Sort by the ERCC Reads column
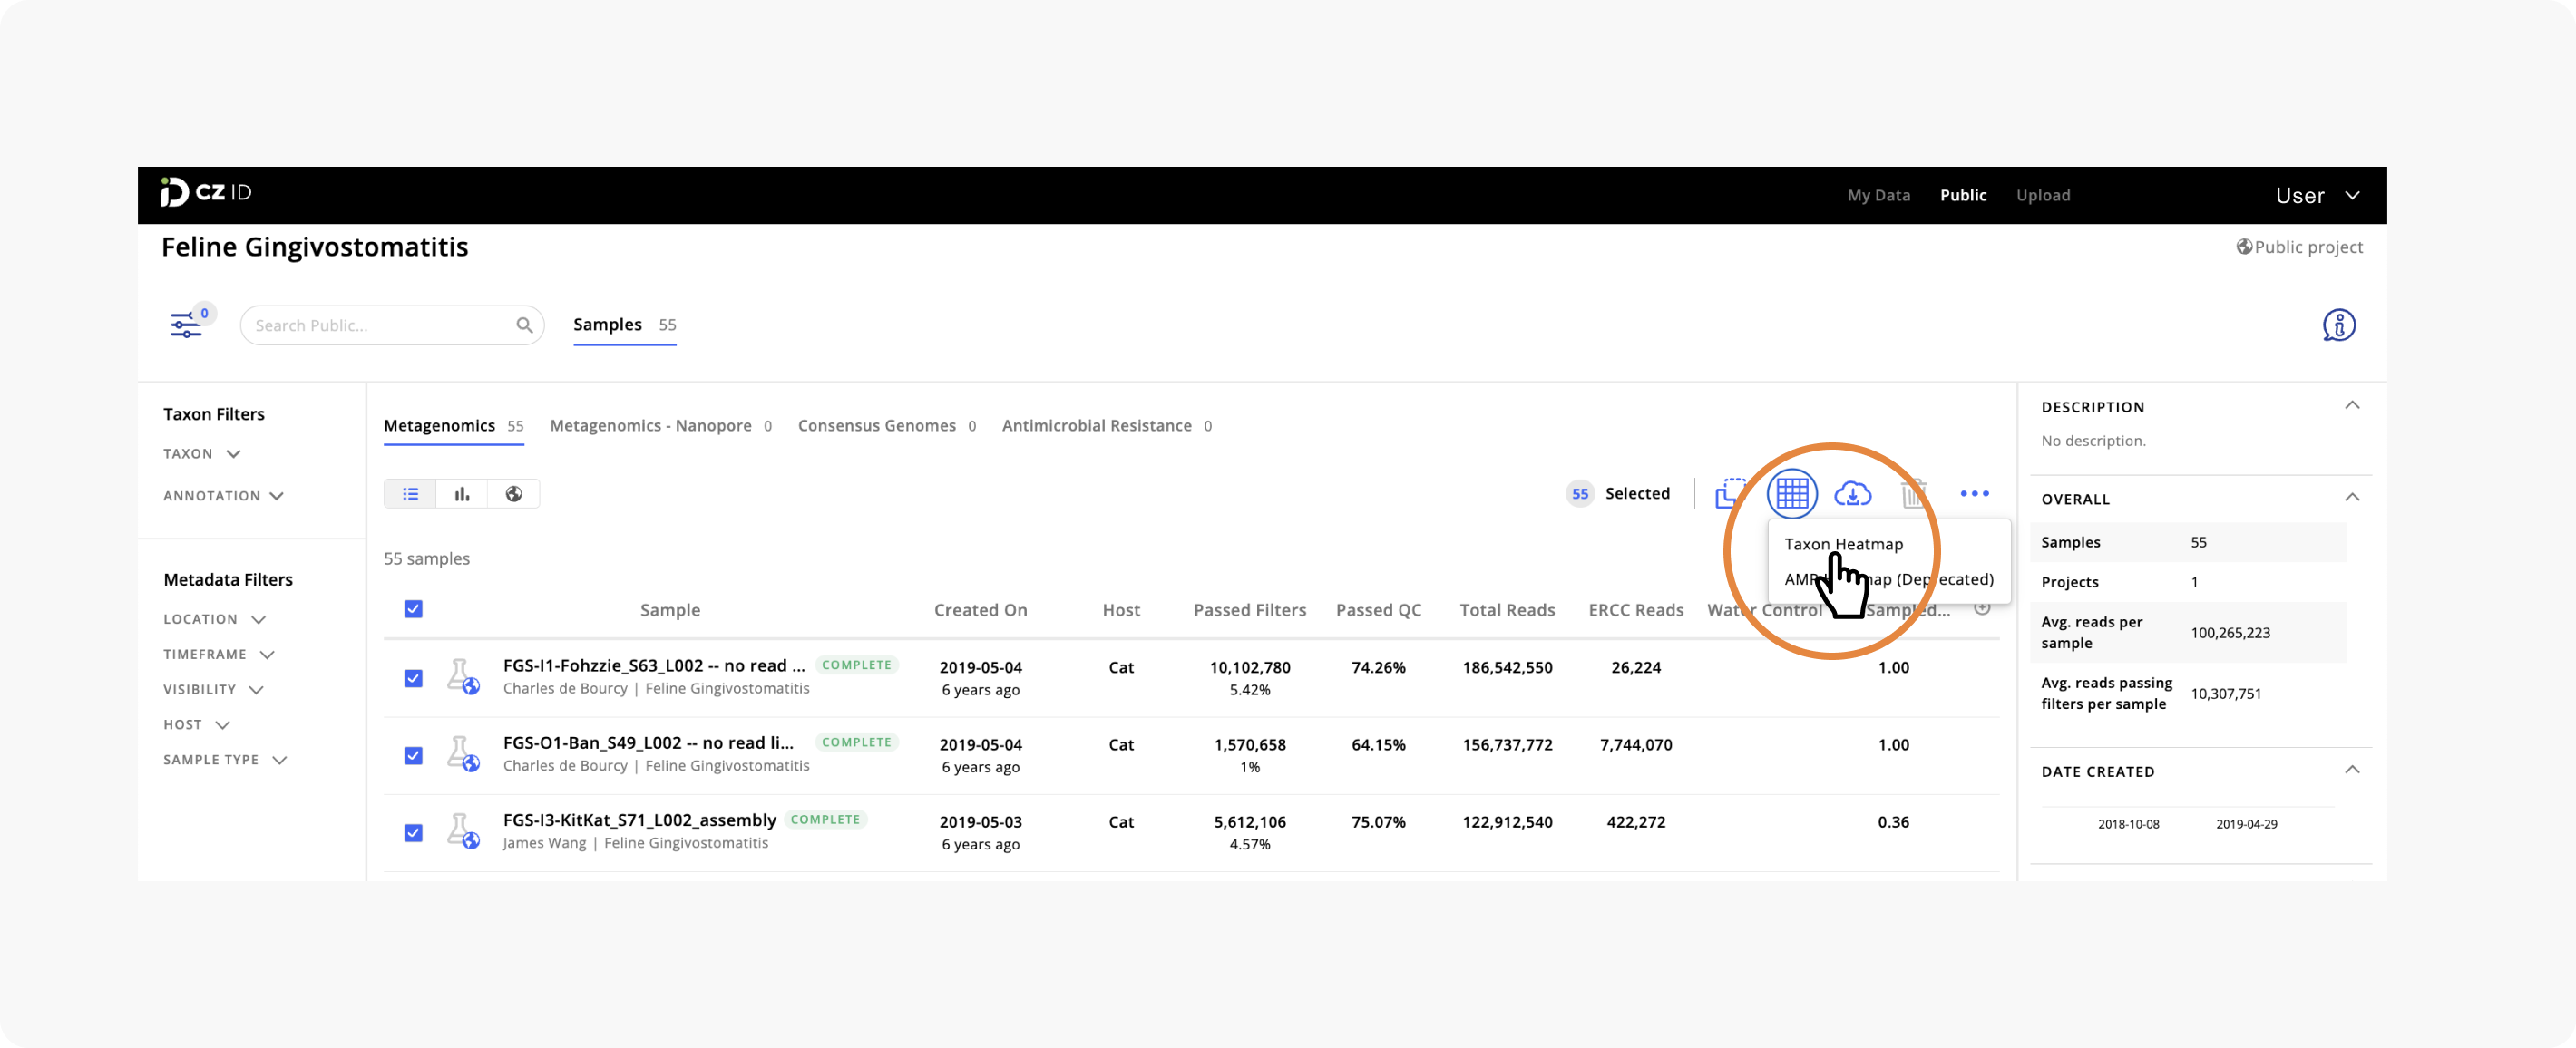 1636,610
